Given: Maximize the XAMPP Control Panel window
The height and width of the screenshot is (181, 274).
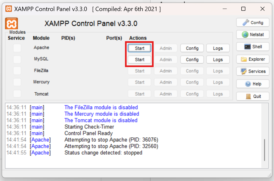Looking at the screenshot, I should coord(243,9).
